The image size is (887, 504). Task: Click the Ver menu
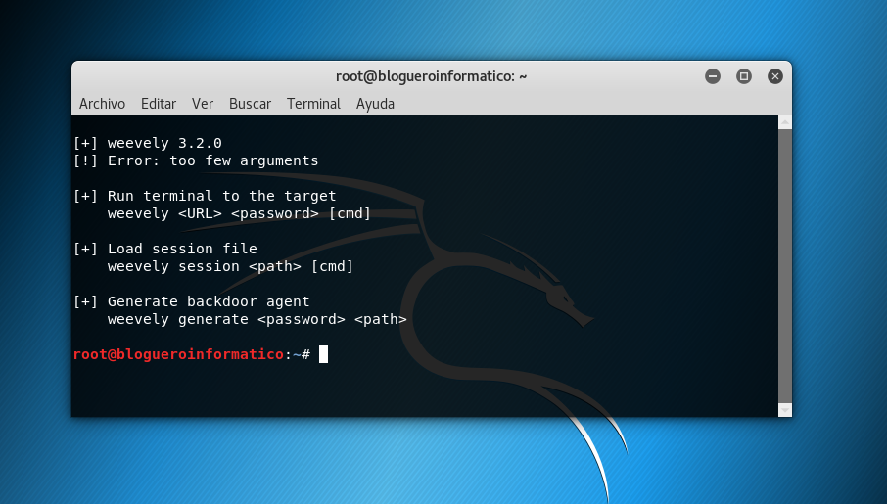pyautogui.click(x=203, y=104)
